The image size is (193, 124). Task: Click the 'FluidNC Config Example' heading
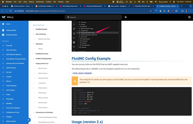coord(91,59)
